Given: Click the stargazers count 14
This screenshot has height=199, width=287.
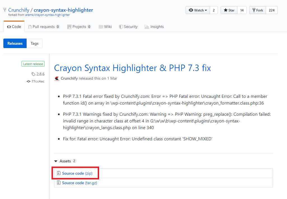Looking at the screenshot, I should (242, 10).
